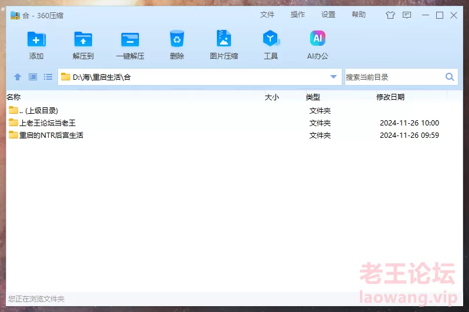The width and height of the screenshot is (469, 312).
Task: Click the 一键解压 one-click extract icon
Action: click(x=130, y=39)
